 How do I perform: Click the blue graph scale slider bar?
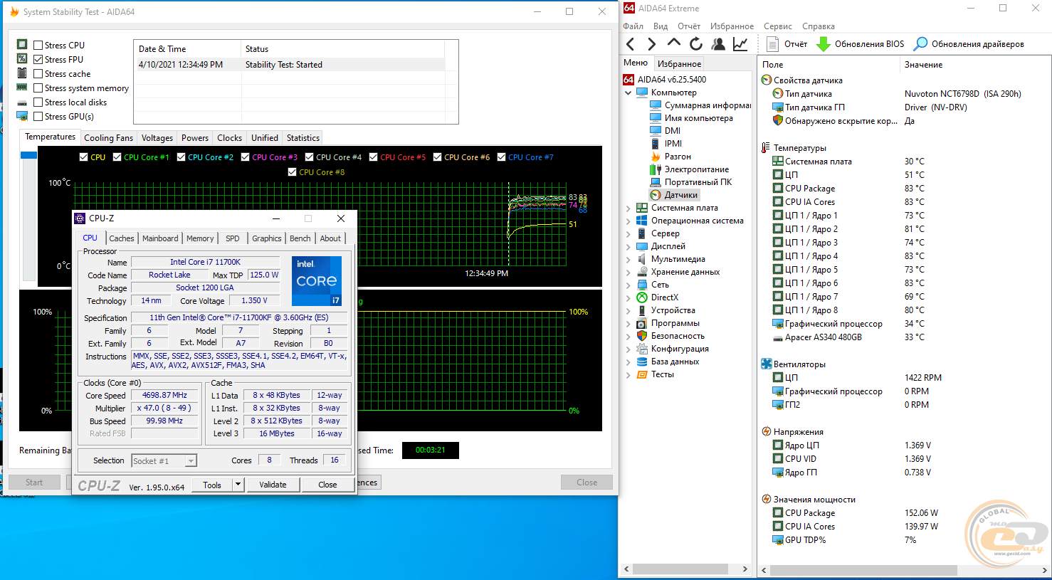[x=28, y=155]
